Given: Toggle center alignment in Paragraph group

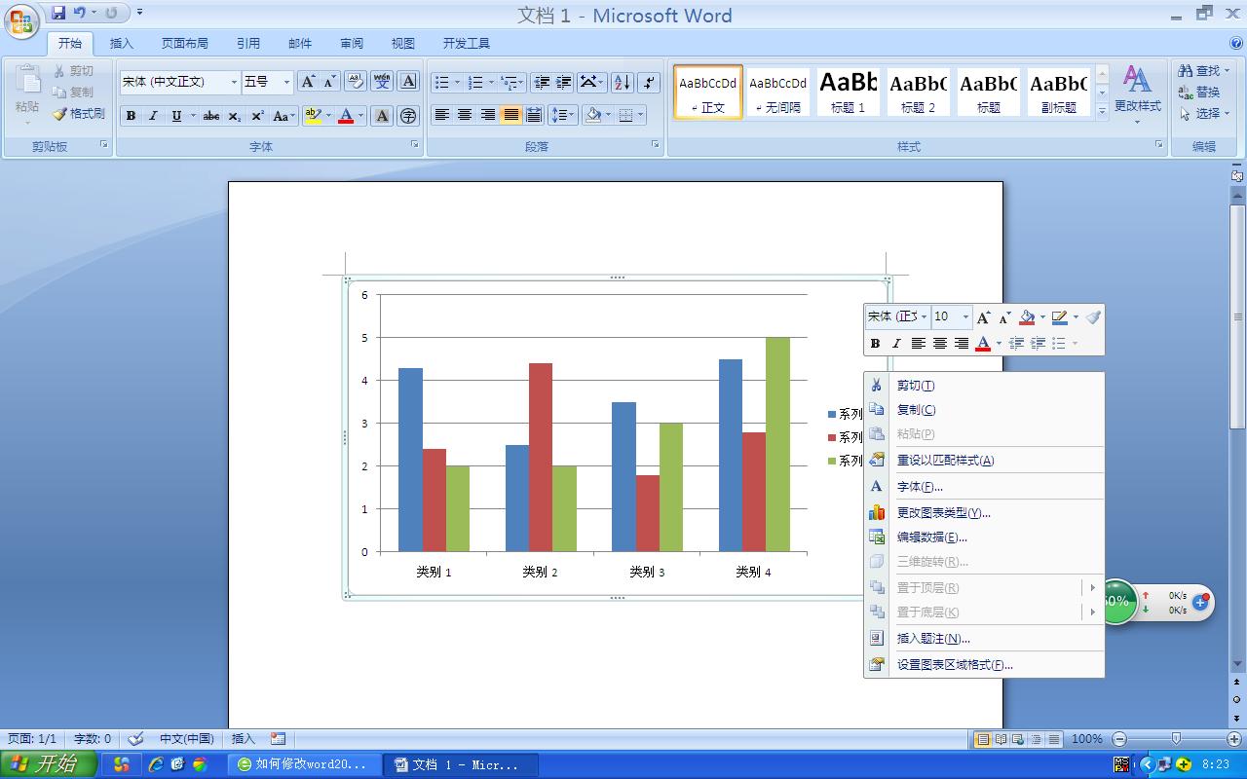Looking at the screenshot, I should tap(464, 115).
